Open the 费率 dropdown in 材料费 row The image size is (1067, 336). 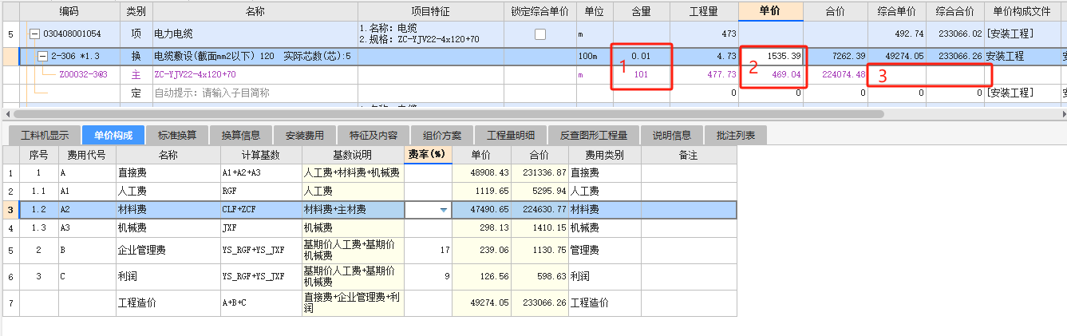tap(443, 210)
